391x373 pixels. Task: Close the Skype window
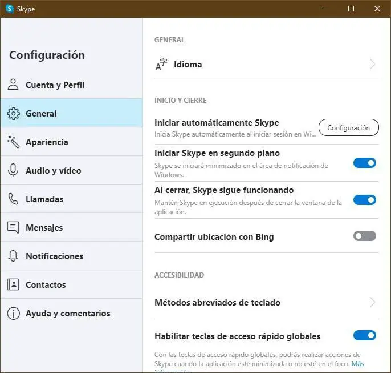coord(377,9)
